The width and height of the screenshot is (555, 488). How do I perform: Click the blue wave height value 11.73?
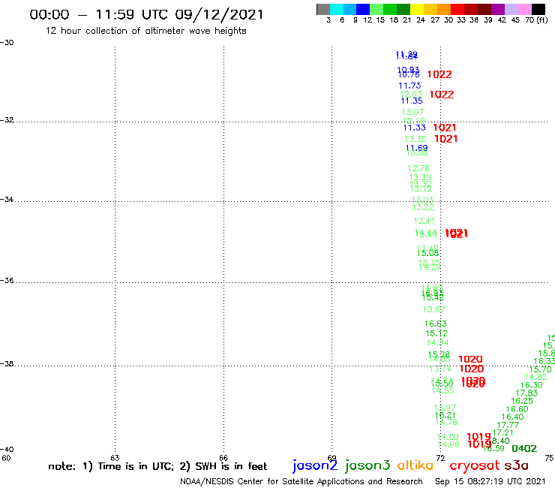pos(410,86)
